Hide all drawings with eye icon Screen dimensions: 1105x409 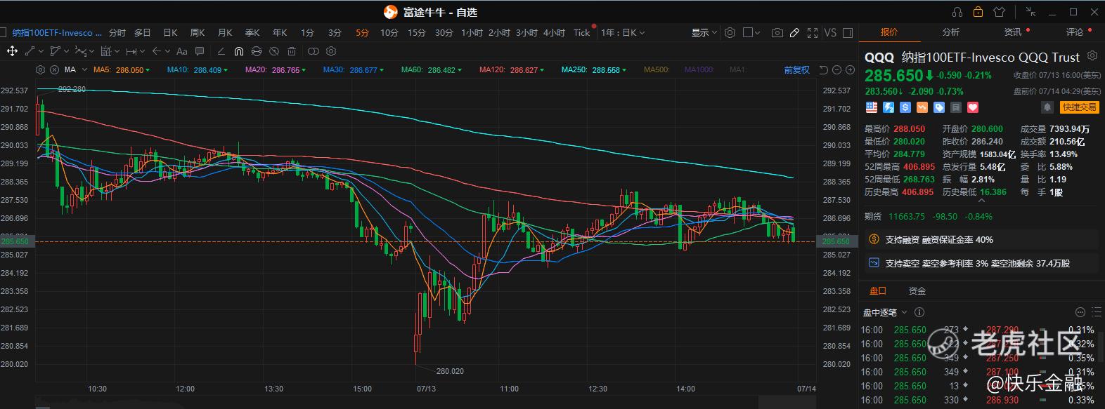(274, 51)
